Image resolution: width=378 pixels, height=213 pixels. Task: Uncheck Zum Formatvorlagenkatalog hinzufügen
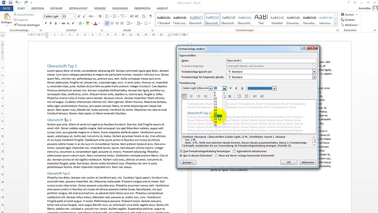(x=181, y=151)
